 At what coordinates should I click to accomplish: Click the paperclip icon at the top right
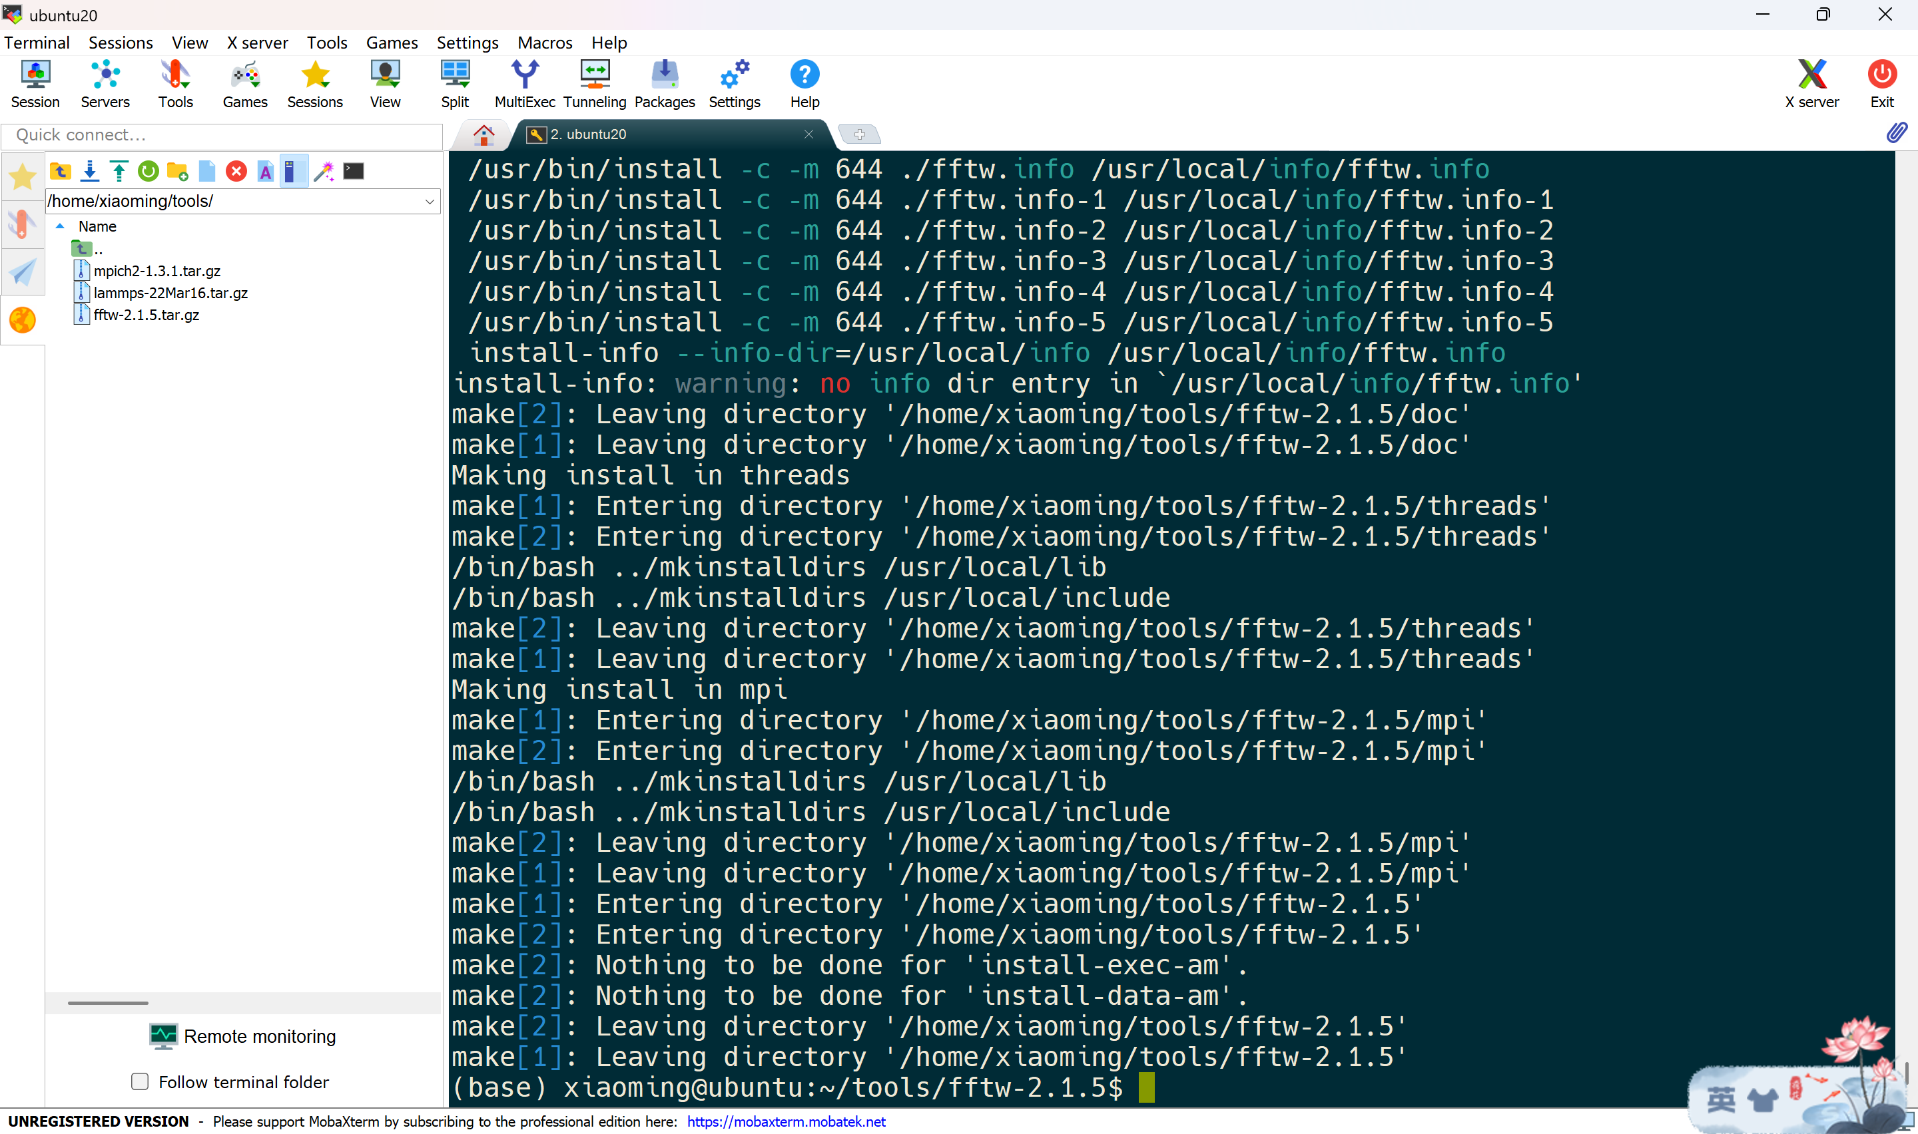1897,133
